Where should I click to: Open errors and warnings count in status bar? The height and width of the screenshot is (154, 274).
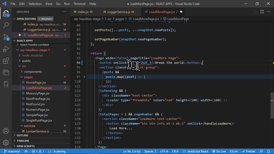click(38, 151)
